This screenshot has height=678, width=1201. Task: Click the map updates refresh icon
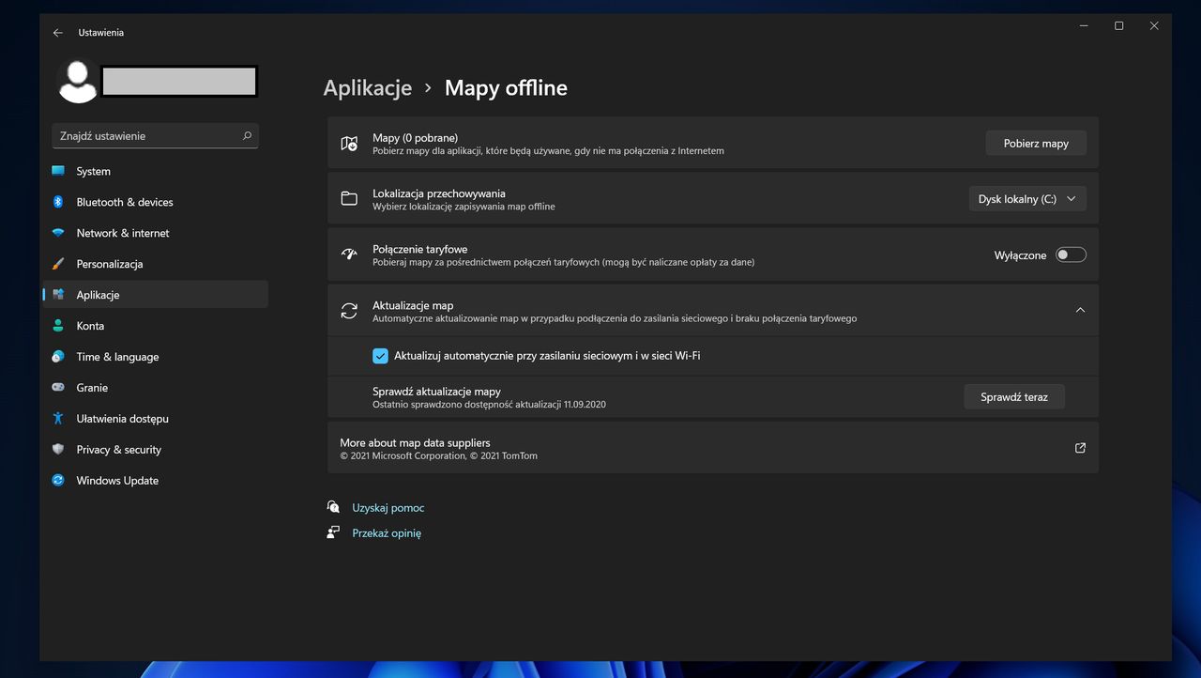tap(349, 310)
